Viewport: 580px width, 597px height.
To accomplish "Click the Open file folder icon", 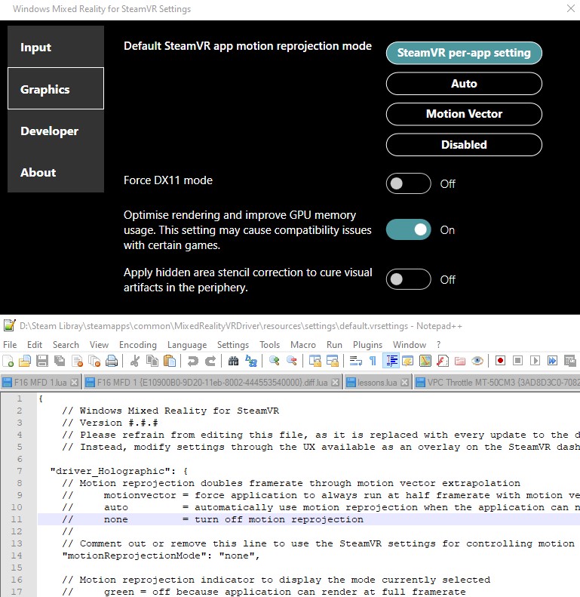I will tap(25, 361).
